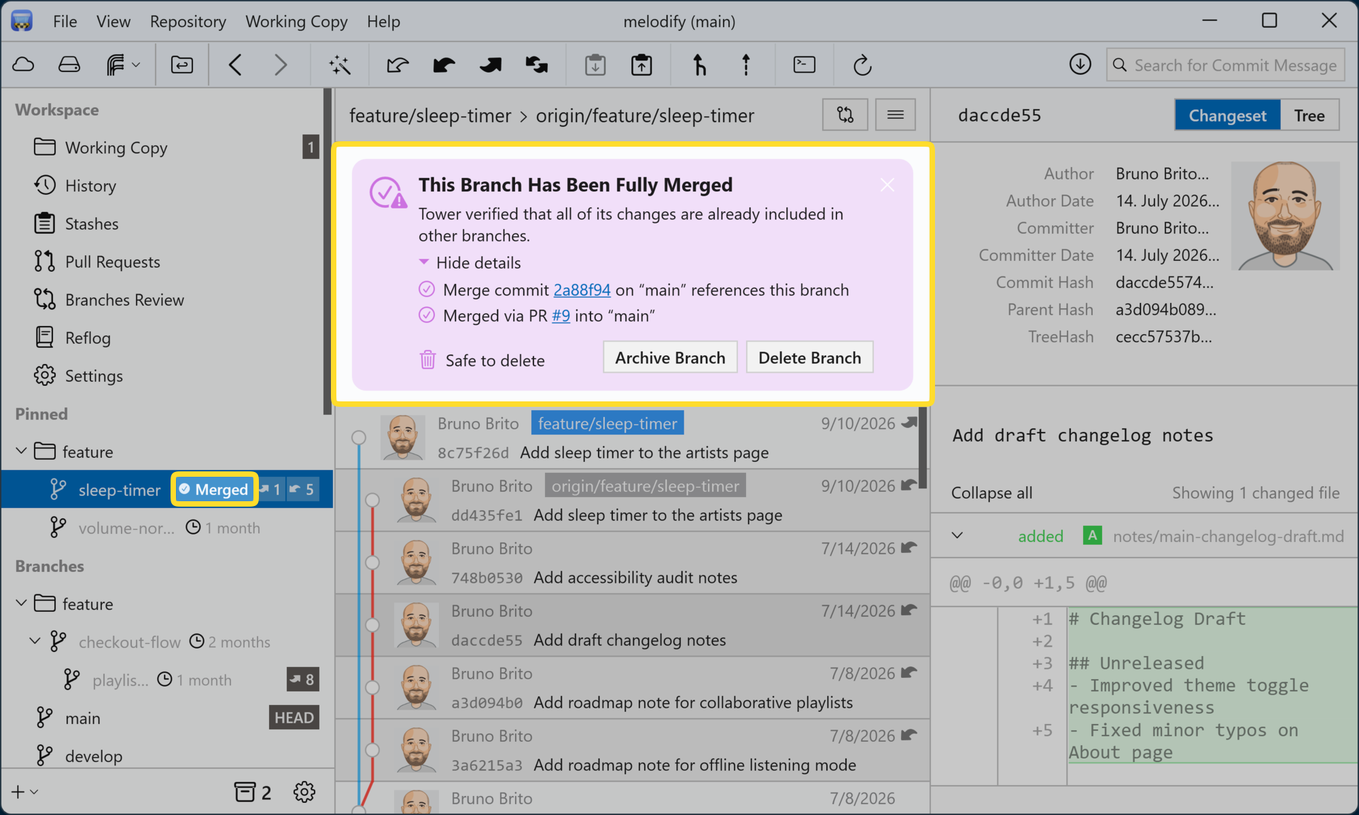
Task: Open the View menu
Action: click(113, 22)
